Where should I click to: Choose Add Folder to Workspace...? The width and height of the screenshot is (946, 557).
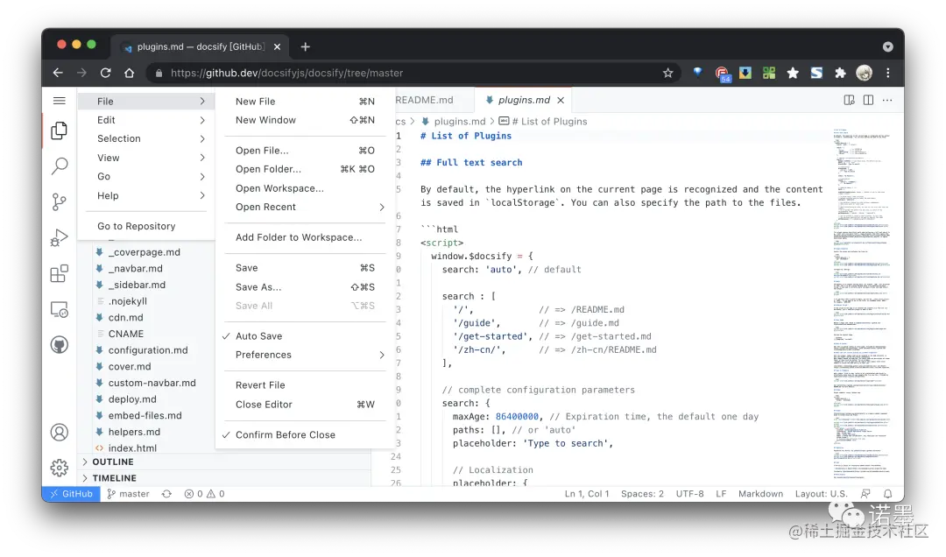pos(306,237)
